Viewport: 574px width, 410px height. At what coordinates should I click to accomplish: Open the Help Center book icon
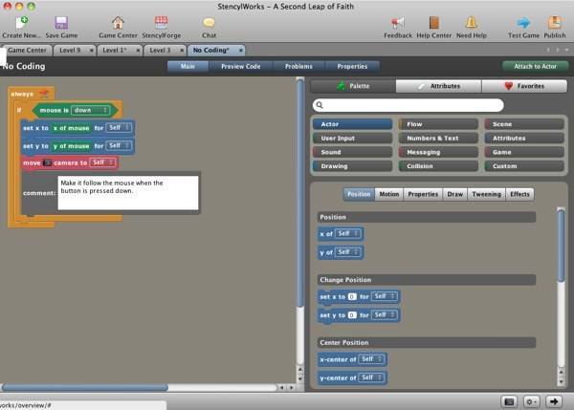pyautogui.click(x=433, y=23)
